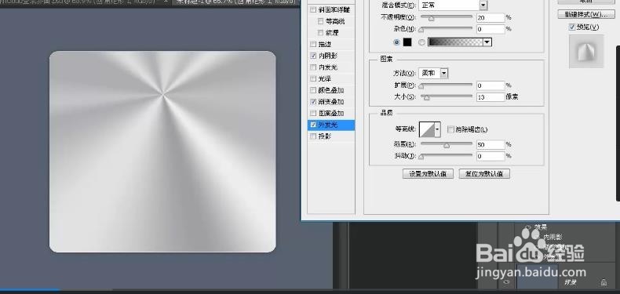Image resolution: width=620 pixels, height=294 pixels.
Task: Enable the 描边 (Stroke) style checkbox
Action: 313,44
